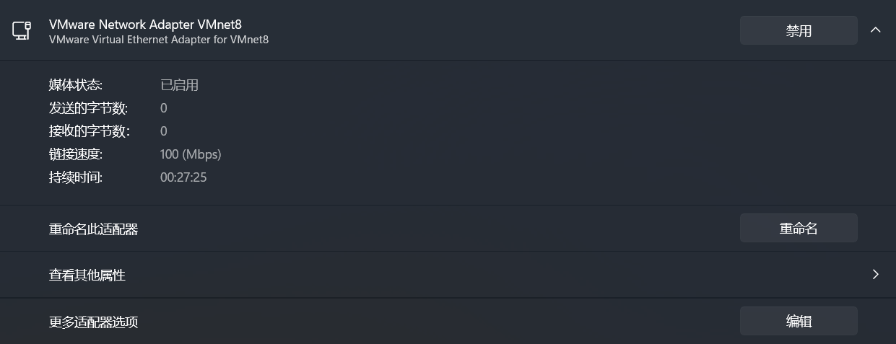Click the 链接速度 label
Viewport: 896px width, 344px height.
[76, 154]
